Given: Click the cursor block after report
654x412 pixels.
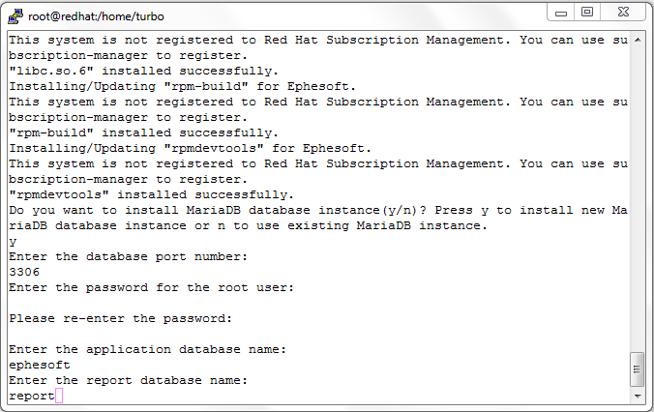Looking at the screenshot, I should [59, 396].
